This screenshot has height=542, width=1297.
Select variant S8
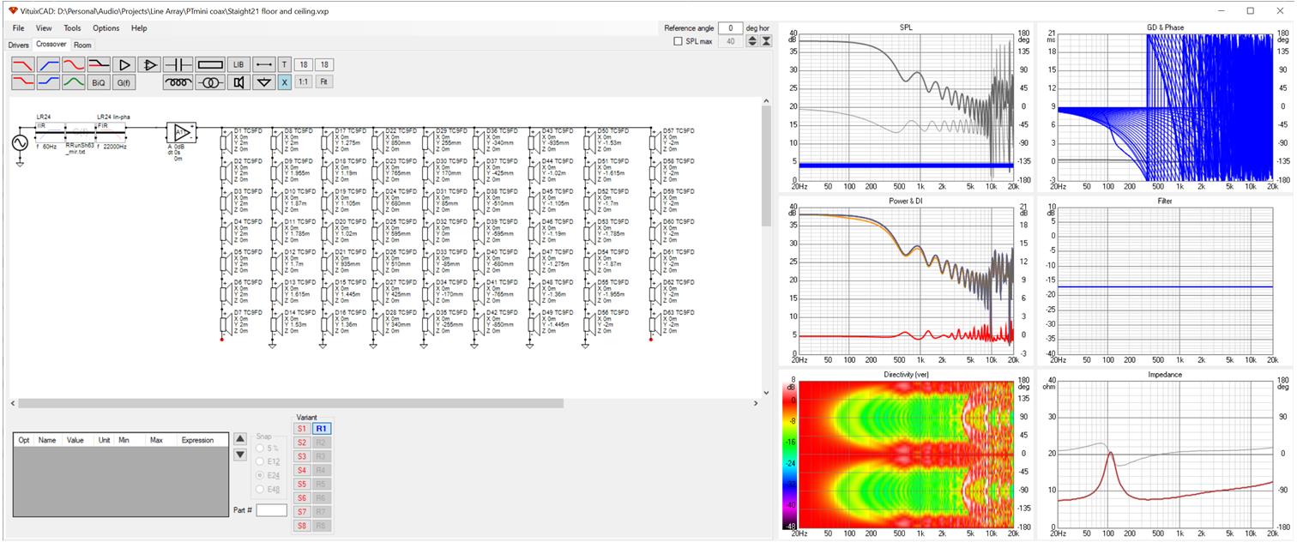[x=302, y=526]
